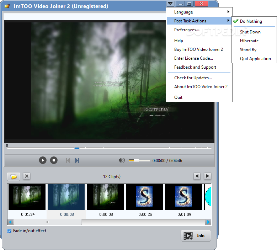This screenshot has height=250, width=277.
Task: Select Help menu entry
Action: (199, 41)
